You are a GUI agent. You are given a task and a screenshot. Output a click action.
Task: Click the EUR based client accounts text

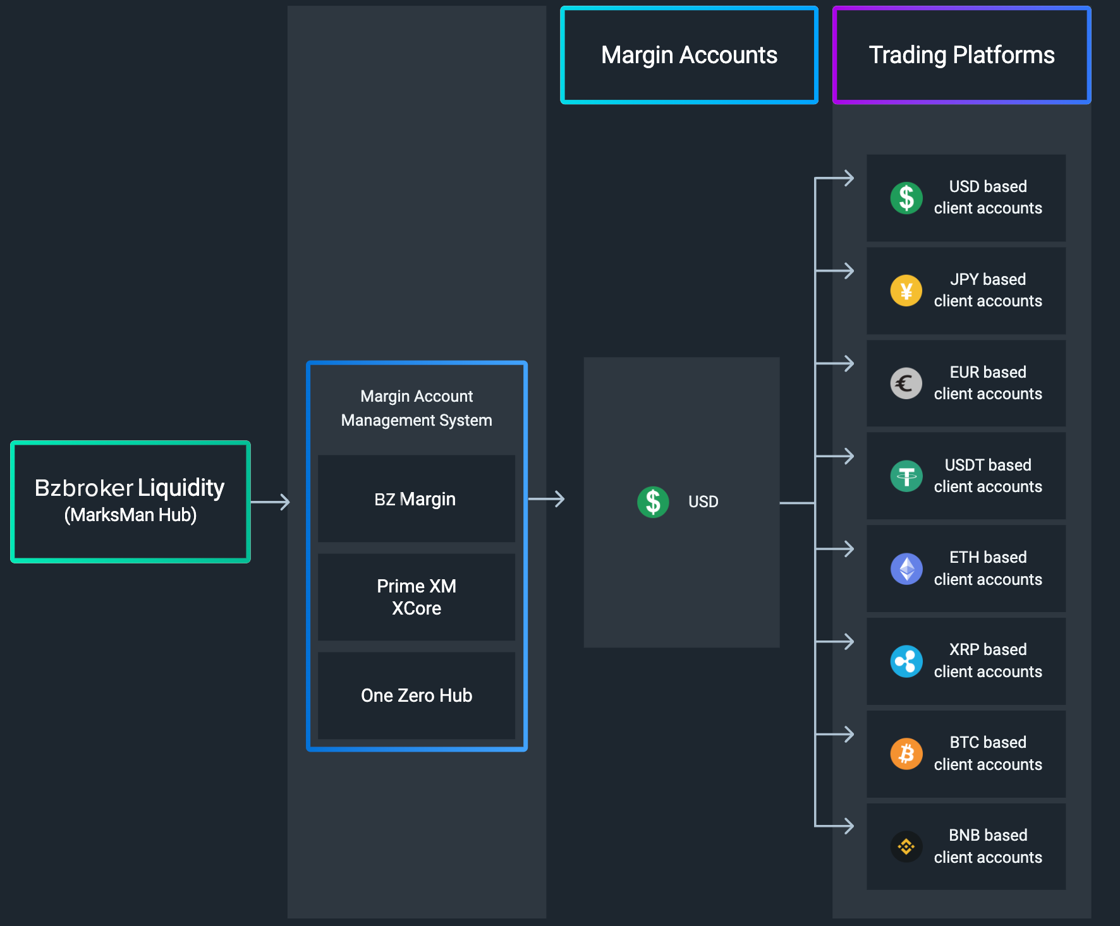(988, 383)
